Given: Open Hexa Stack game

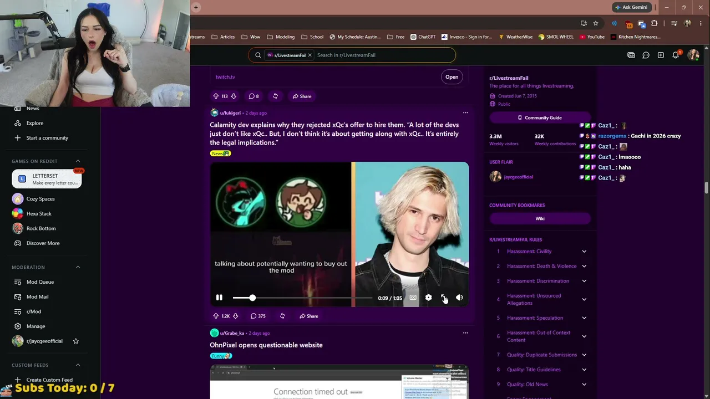Looking at the screenshot, I should tap(39, 213).
